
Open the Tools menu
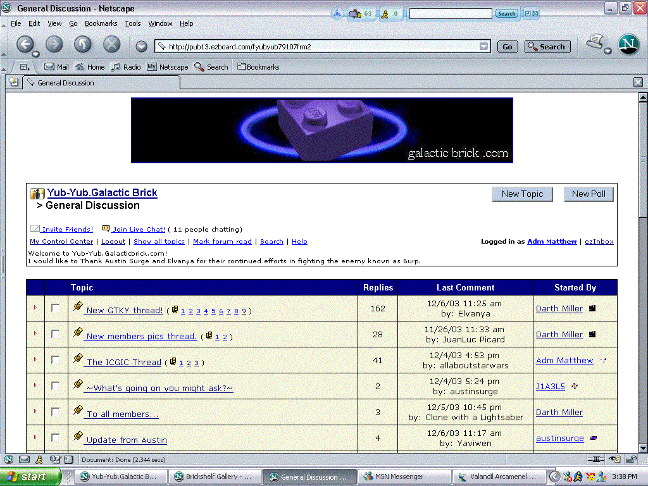pyautogui.click(x=133, y=23)
